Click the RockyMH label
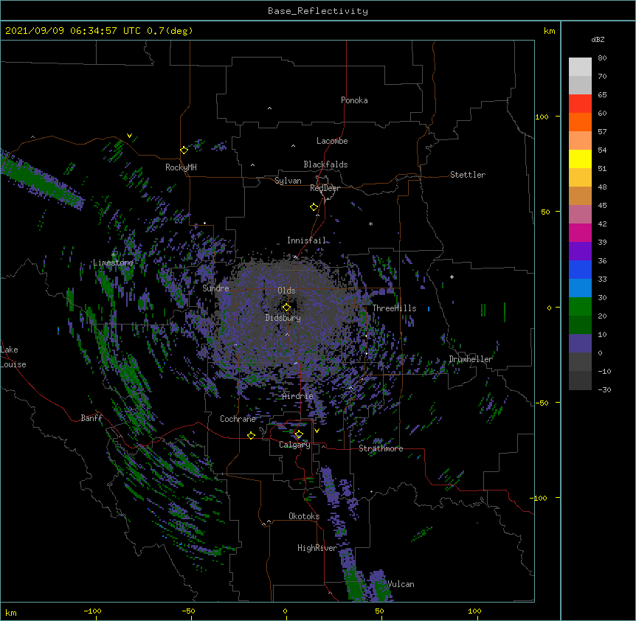636x621 pixels. pos(181,167)
